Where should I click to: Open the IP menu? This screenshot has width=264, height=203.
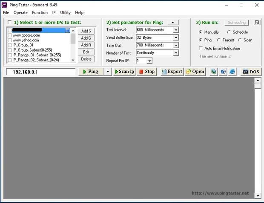(54, 13)
